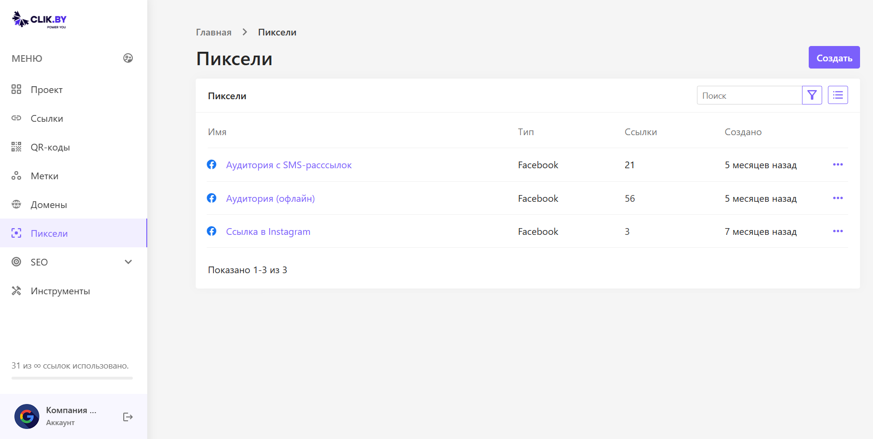
Task: Navigate to Домены page
Action: [x=48, y=205]
